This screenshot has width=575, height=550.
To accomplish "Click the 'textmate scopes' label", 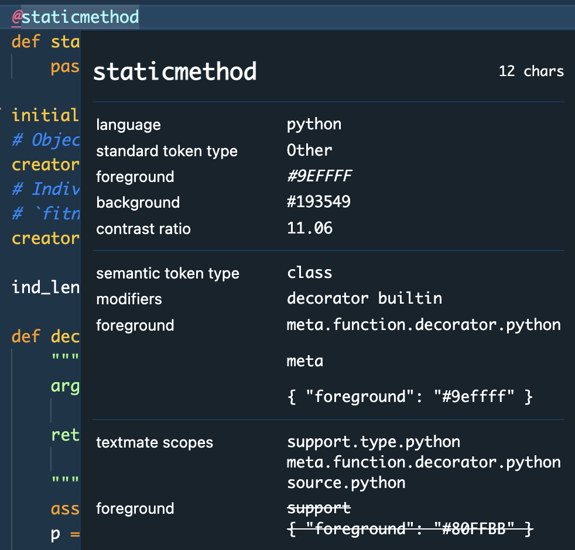I will [155, 442].
